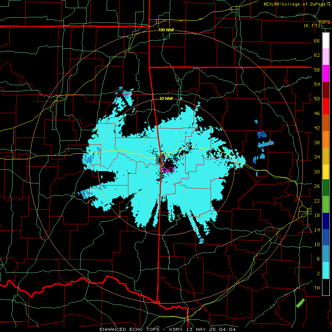The height and width of the screenshot is (332, 332).
Task: Click the legend value '62'
Action: (x=317, y=55)
